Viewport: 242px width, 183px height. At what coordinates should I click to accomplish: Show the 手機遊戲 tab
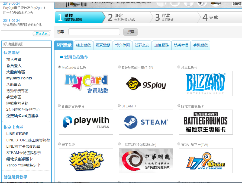point(201,45)
